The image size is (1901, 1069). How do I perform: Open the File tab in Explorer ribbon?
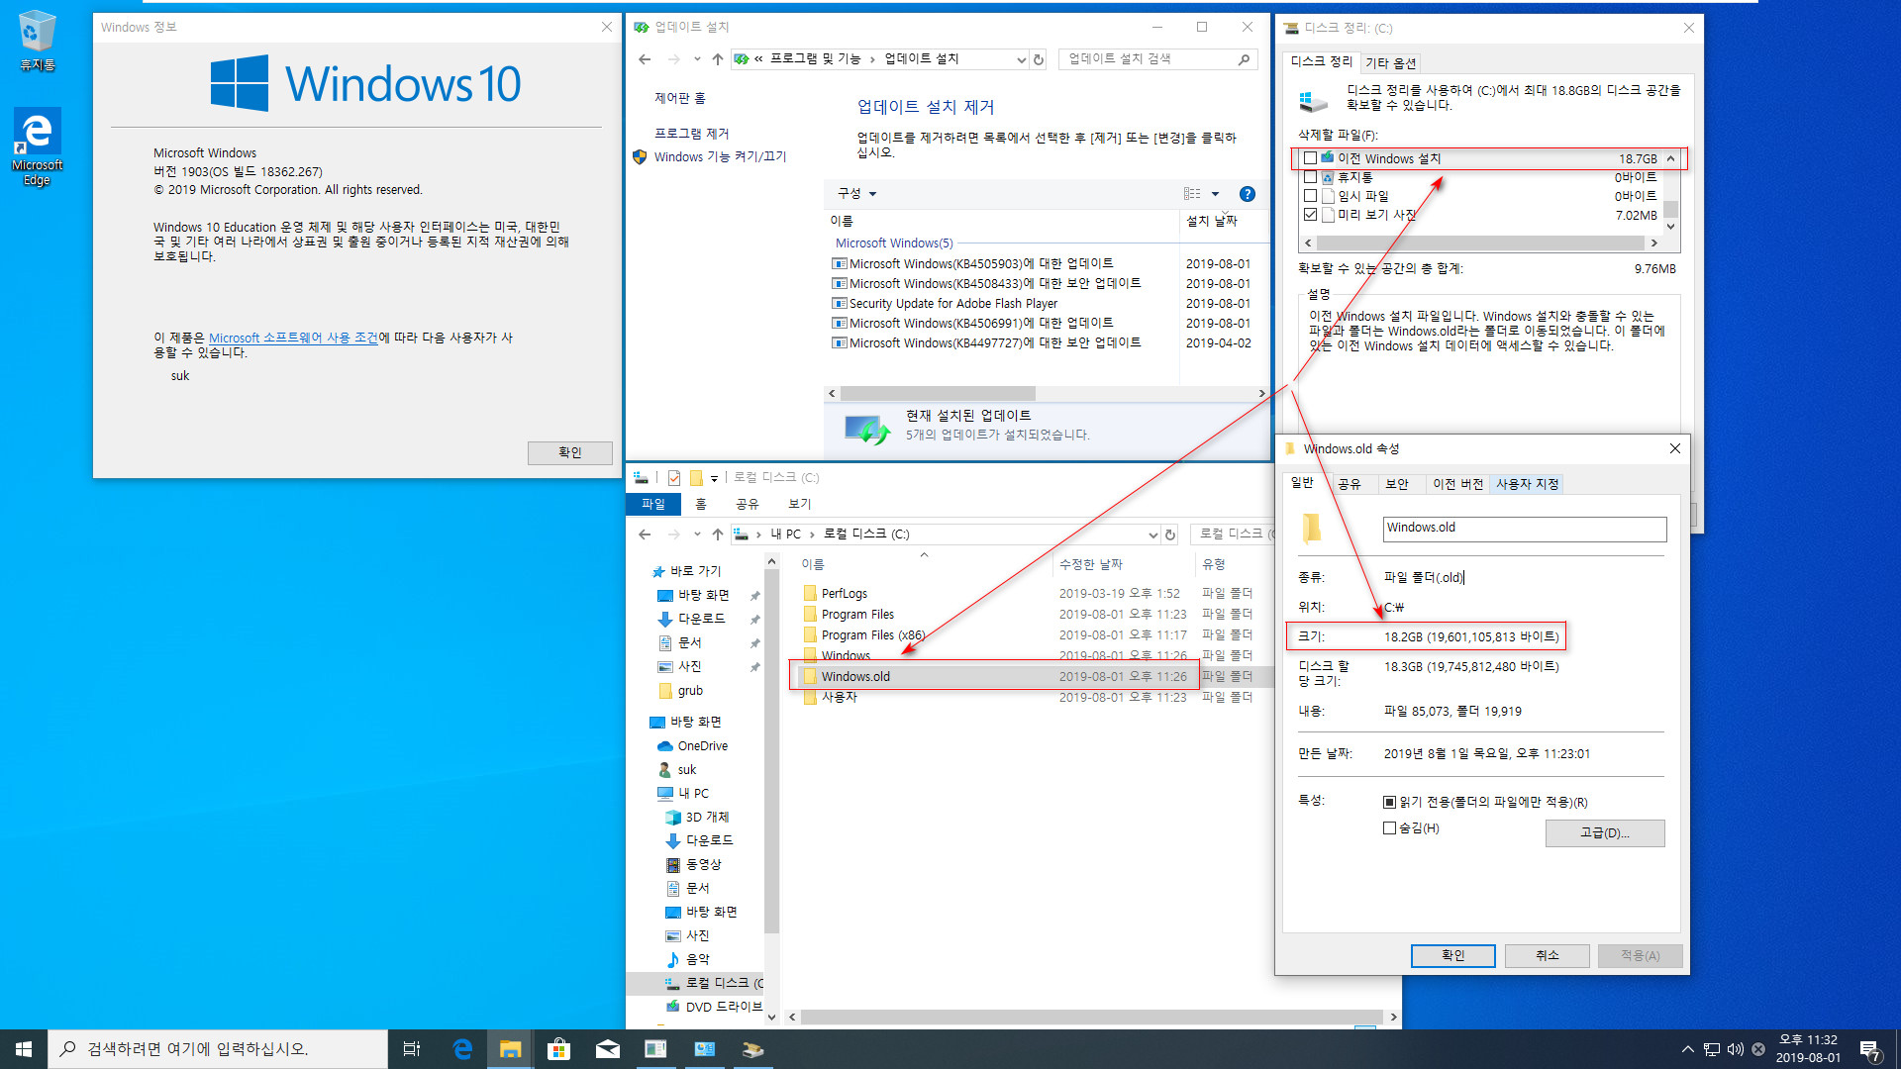(x=653, y=504)
